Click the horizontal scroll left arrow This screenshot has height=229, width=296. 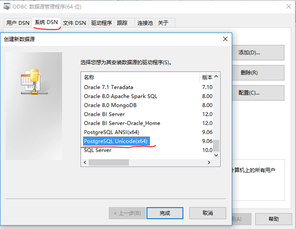(x=85, y=162)
